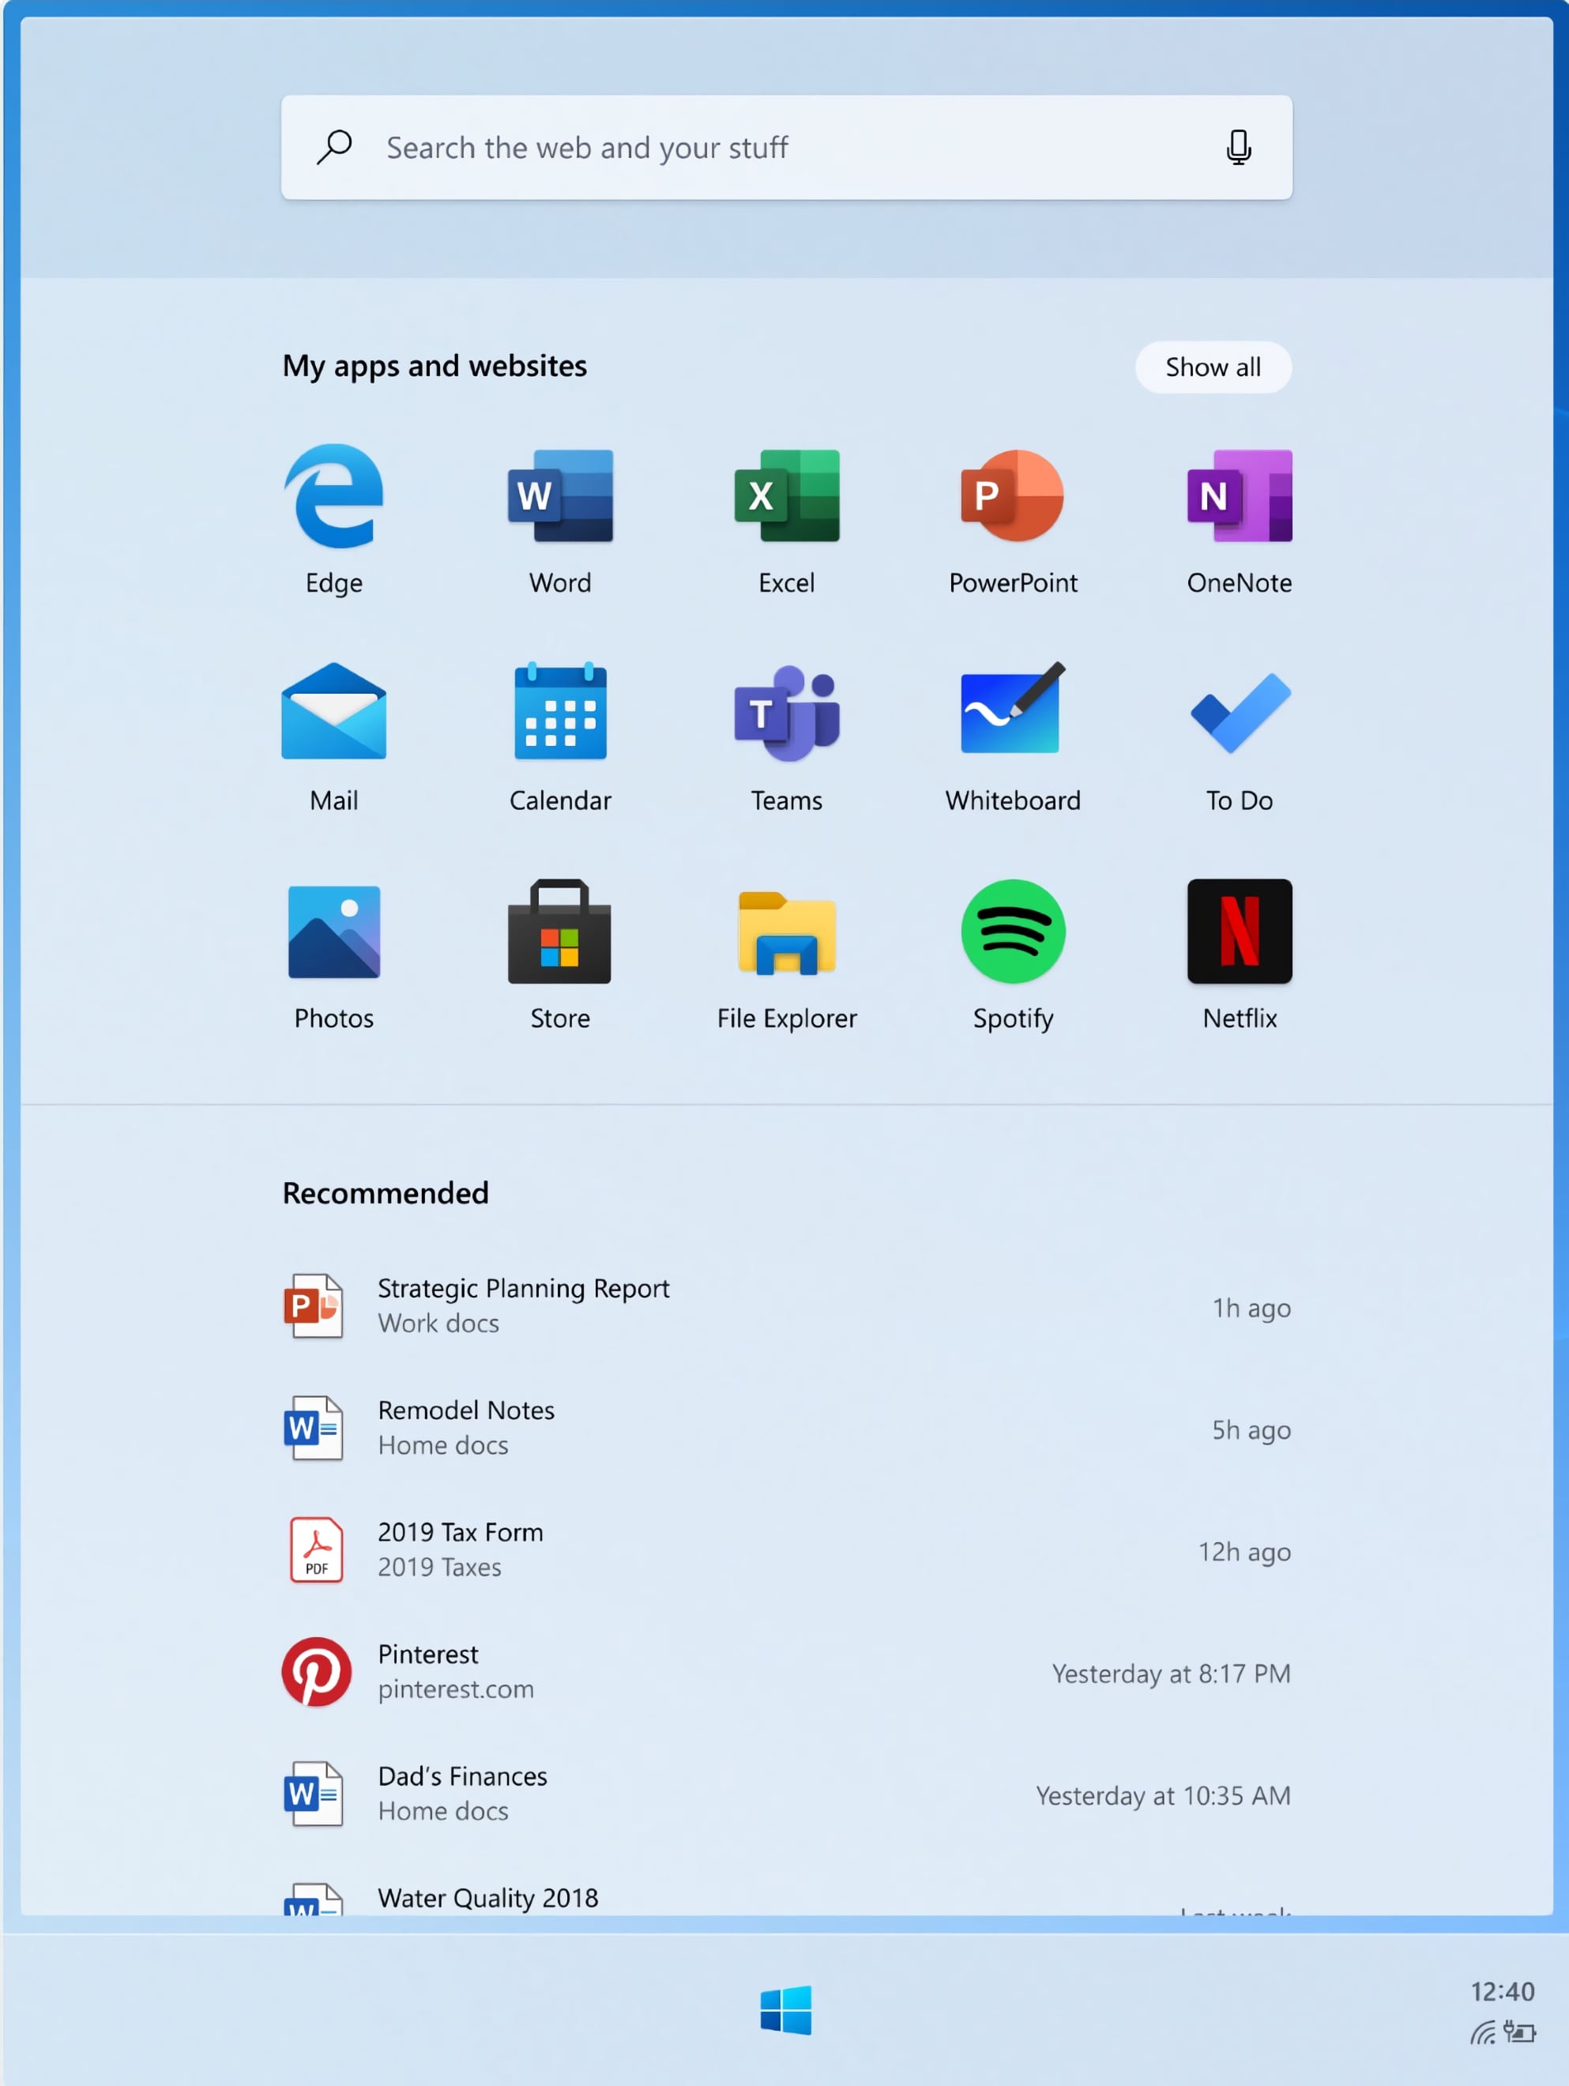Click the battery status tray icon
The height and width of the screenshot is (2086, 1569).
pos(1519,2032)
